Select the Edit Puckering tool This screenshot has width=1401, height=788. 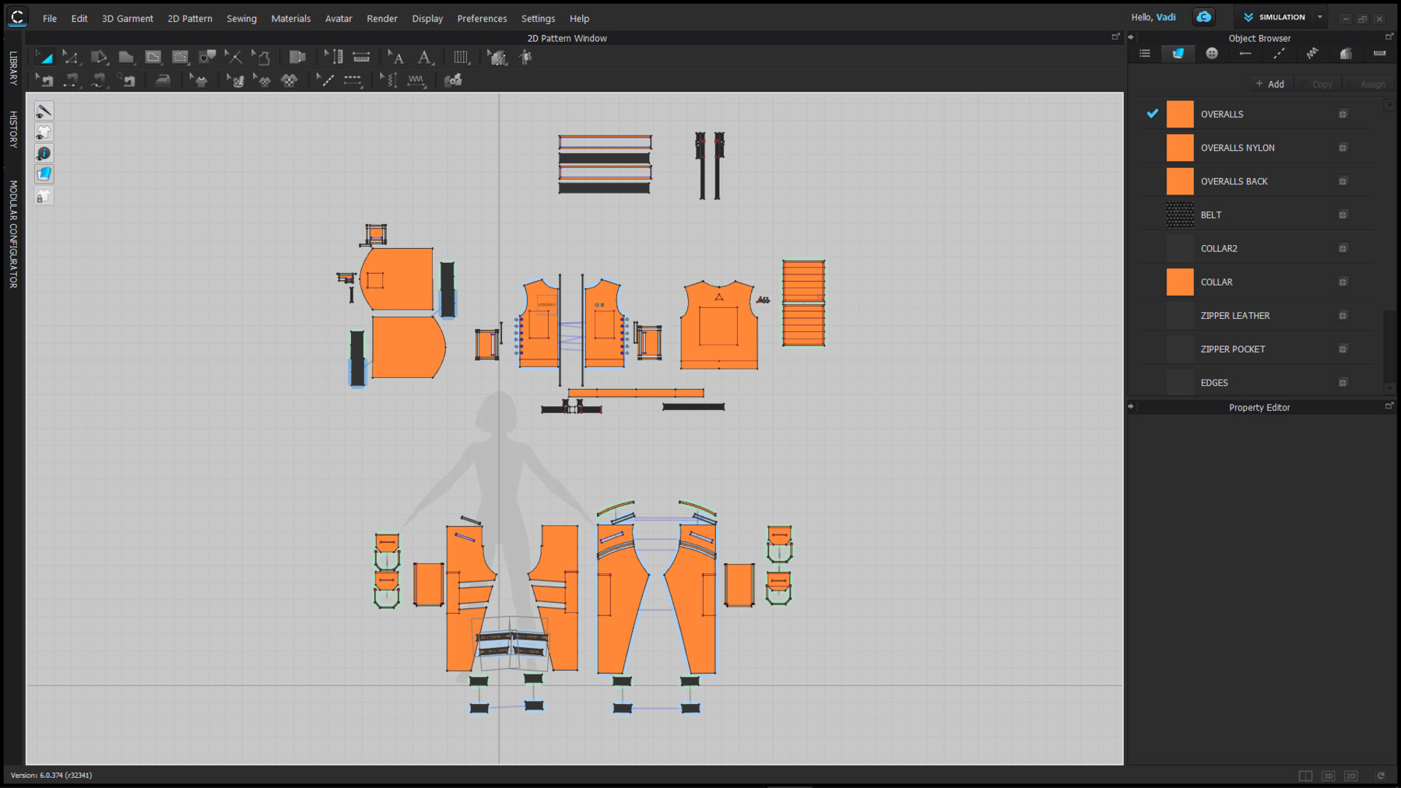coord(388,79)
